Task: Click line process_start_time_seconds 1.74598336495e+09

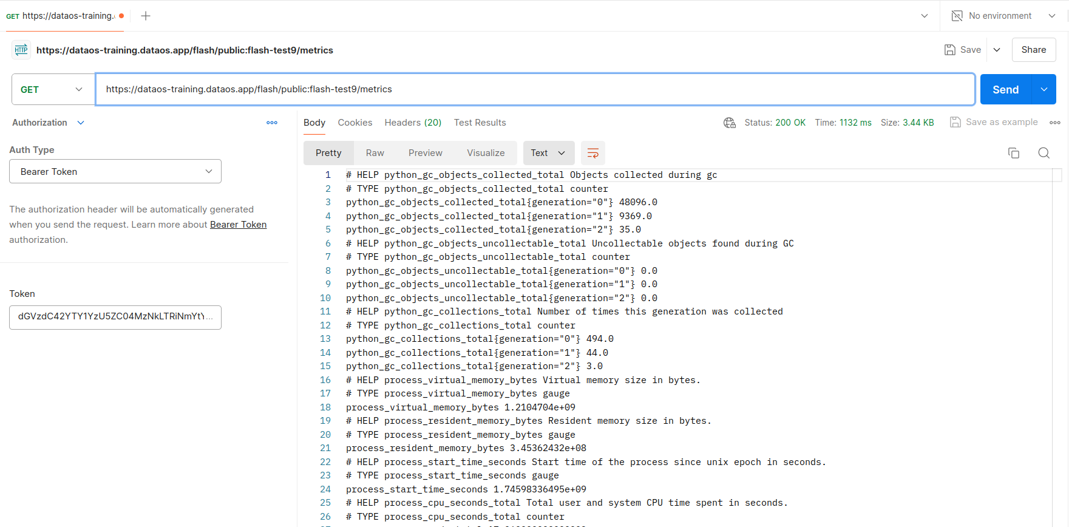Action: 466,489
